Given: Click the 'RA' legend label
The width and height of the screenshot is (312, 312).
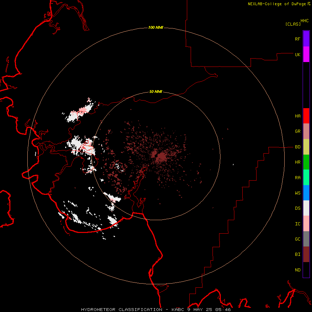Looking at the screenshot, I should pyautogui.click(x=297, y=178).
